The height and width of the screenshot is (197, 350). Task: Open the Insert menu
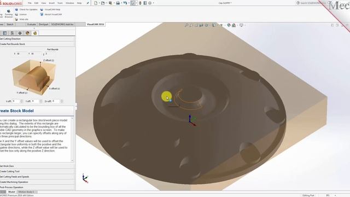(x=51, y=3)
